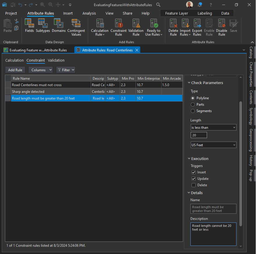
Task: Add a new Constraint Rule from ribbon
Action: coord(118,27)
